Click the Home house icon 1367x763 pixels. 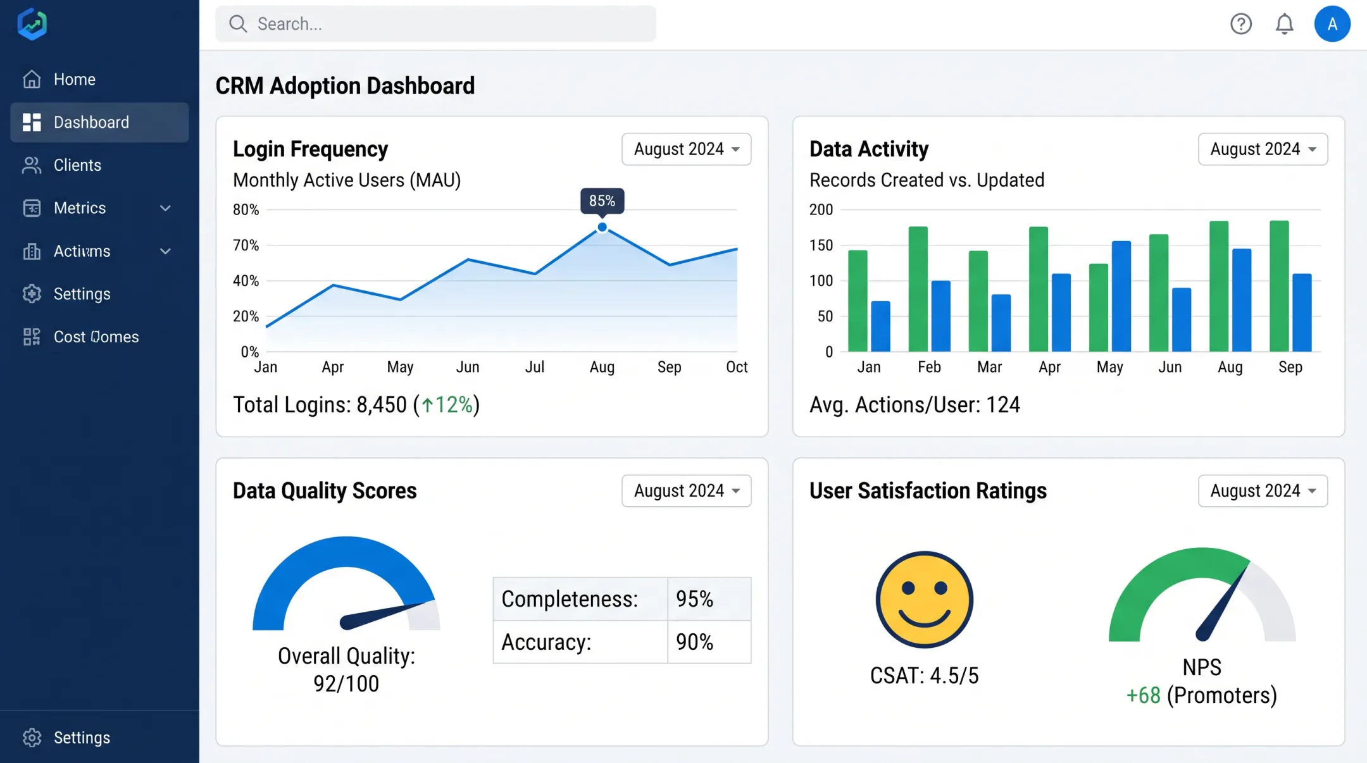(32, 79)
